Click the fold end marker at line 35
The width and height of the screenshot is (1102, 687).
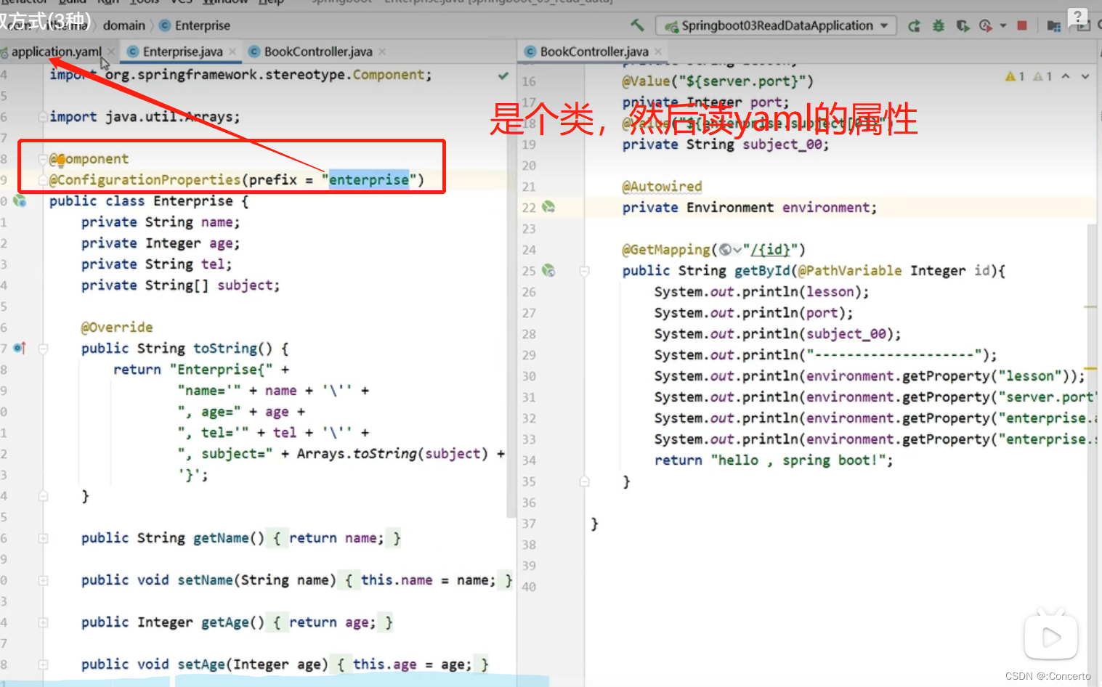tap(584, 481)
